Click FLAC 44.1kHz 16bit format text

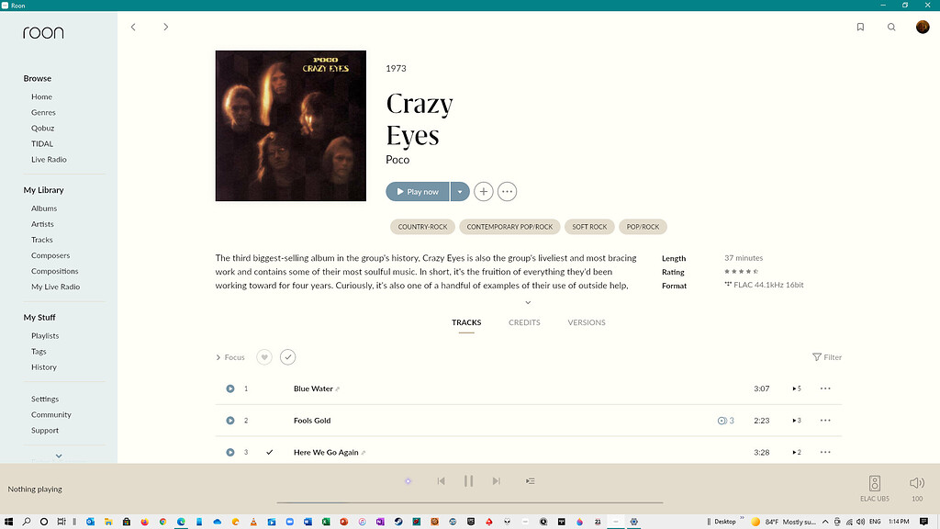pyautogui.click(x=768, y=285)
